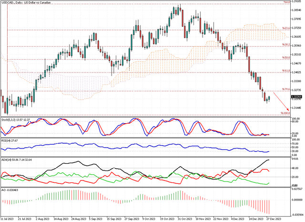Click the 0.027567 value on AO scale
The width and height of the screenshot is (305, 222).
[297, 189]
